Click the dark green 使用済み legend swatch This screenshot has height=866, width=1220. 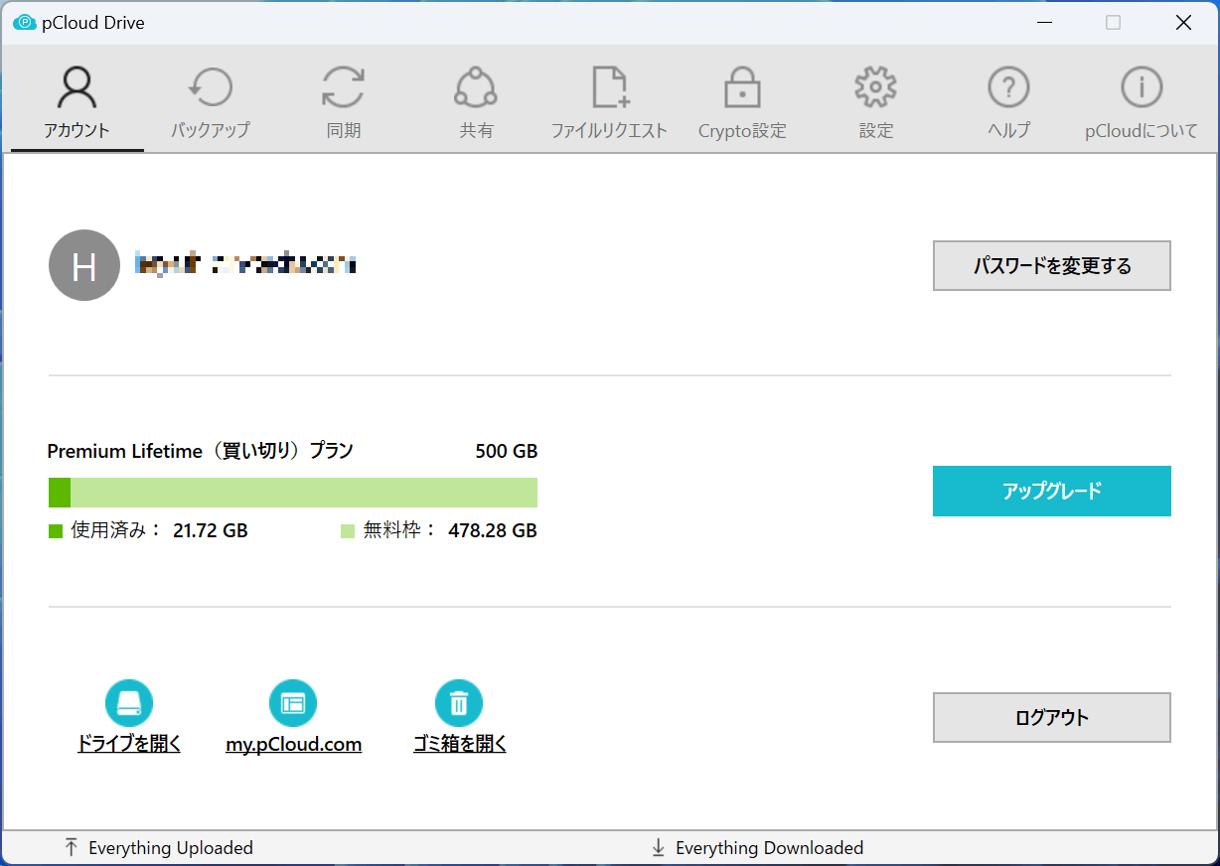coord(56,531)
